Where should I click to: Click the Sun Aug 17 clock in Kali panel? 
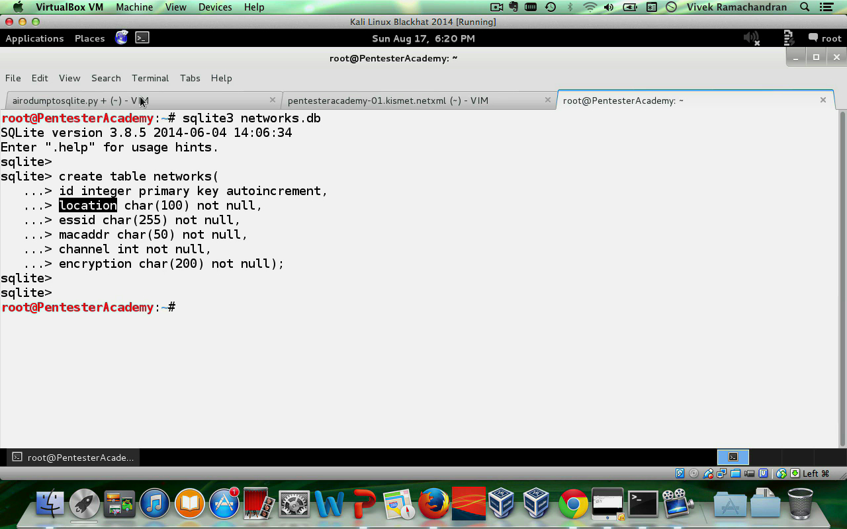point(423,38)
